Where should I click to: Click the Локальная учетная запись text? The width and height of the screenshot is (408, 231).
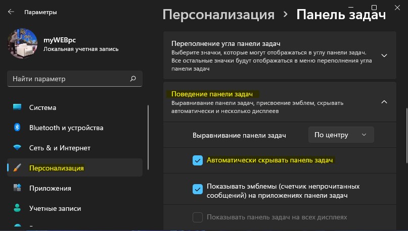tap(81, 49)
